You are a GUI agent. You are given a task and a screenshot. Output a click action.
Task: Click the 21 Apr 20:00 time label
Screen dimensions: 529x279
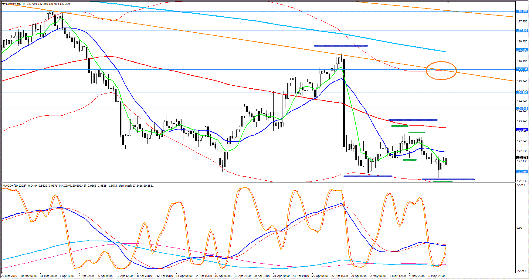tap(281, 276)
